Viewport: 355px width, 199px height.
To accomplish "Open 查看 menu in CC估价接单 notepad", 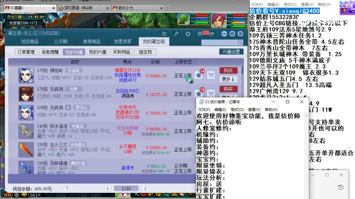I will [254, 110].
